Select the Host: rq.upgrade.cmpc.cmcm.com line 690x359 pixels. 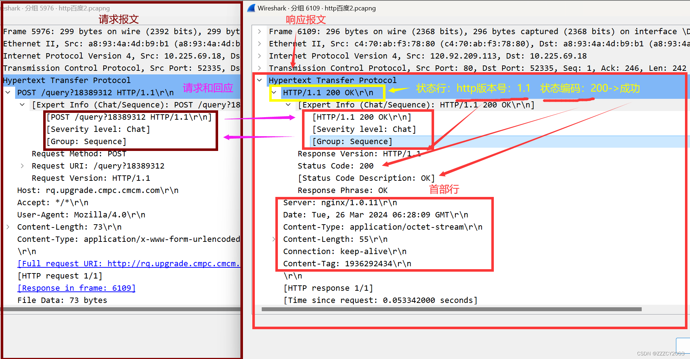pyautogui.click(x=98, y=190)
